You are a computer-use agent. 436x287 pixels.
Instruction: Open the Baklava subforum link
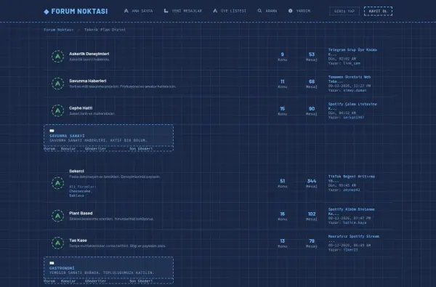(76, 195)
